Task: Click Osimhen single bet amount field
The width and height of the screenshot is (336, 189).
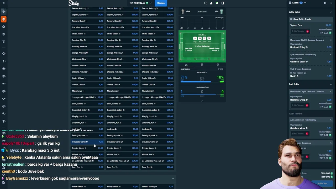Action: (x=300, y=134)
